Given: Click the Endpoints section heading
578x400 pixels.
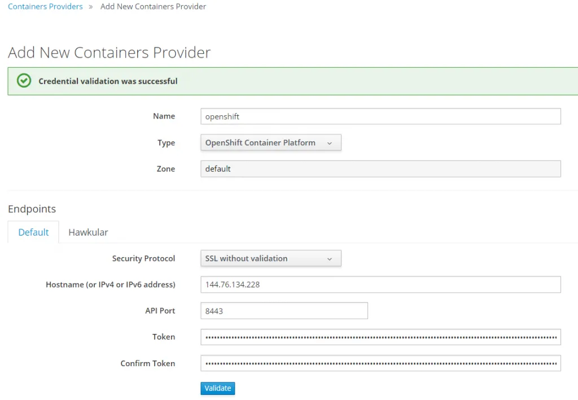Looking at the screenshot, I should pyautogui.click(x=32, y=209).
